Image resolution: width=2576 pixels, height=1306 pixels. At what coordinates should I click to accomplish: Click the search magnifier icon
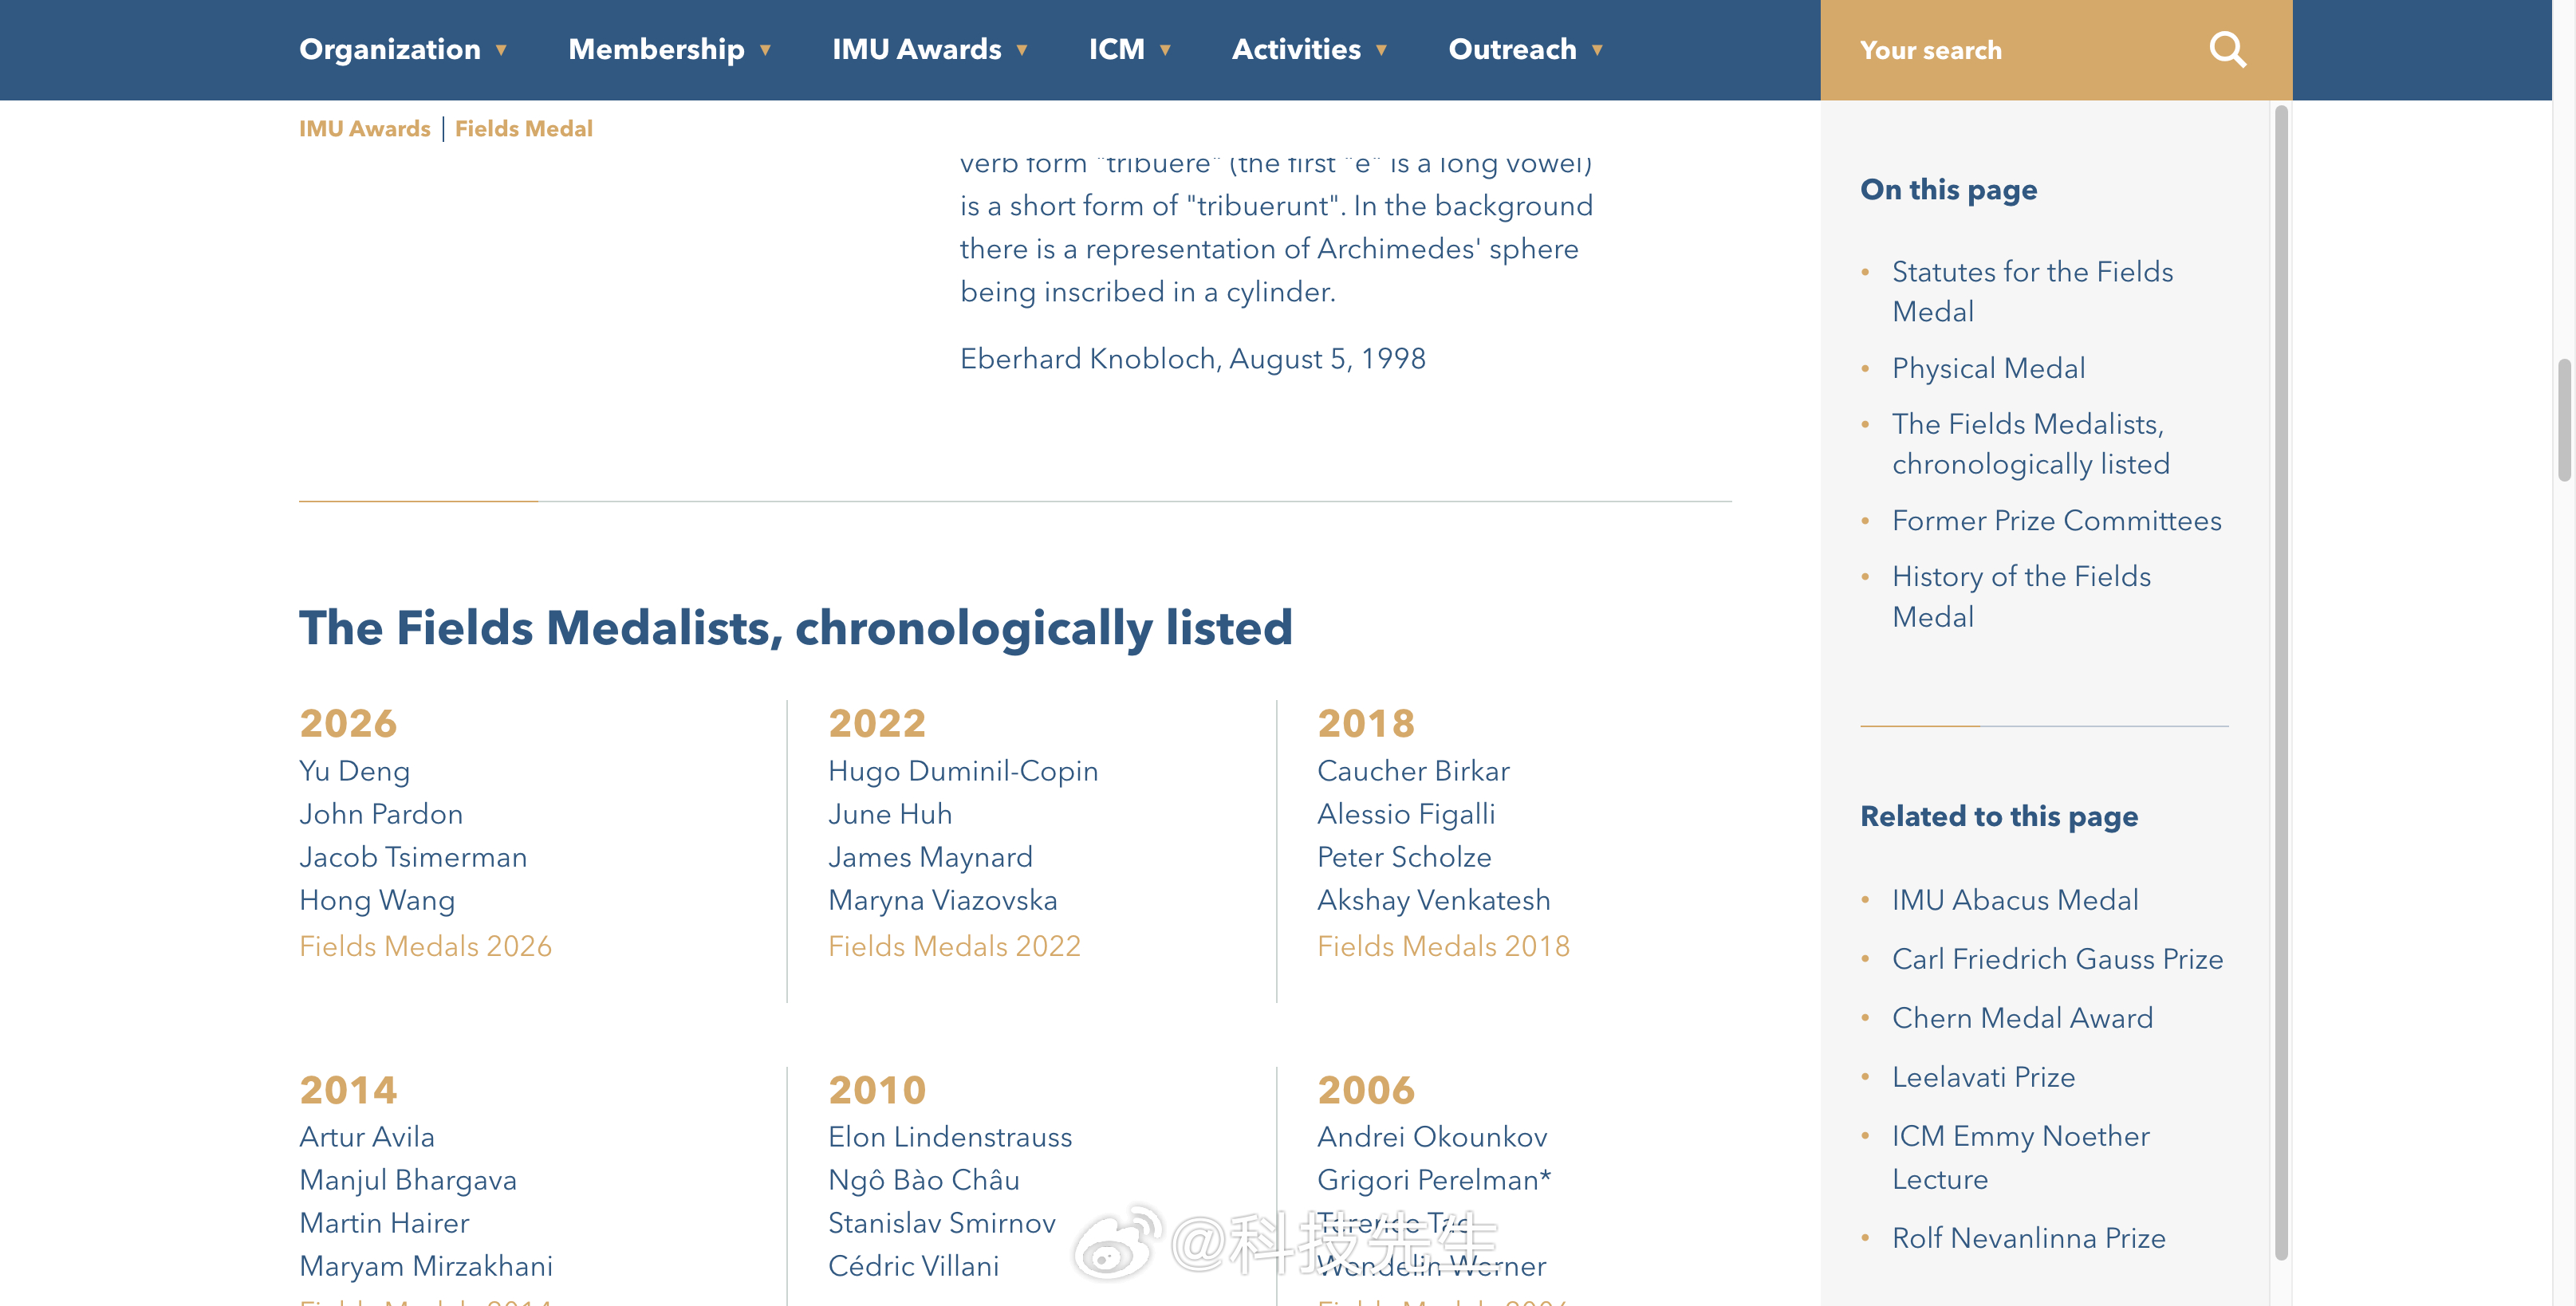coord(2227,50)
